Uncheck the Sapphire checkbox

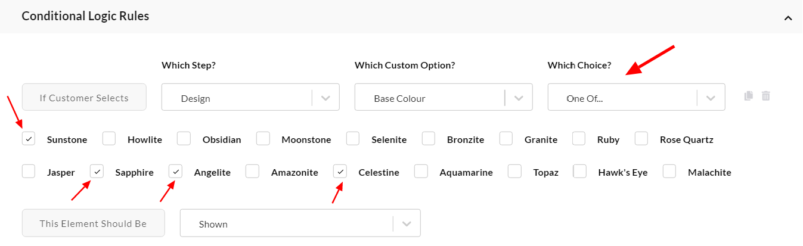(x=97, y=172)
